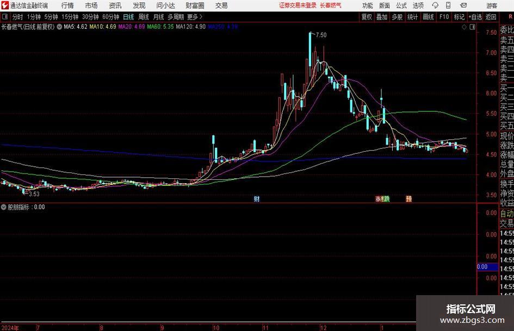Screen dimensions: 514x331
Task: Switch to 5分钟 chart period
Action: [51, 17]
